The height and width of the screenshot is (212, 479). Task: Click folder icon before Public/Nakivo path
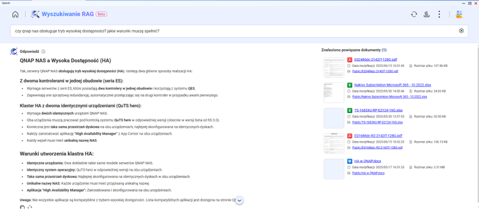(x=349, y=97)
